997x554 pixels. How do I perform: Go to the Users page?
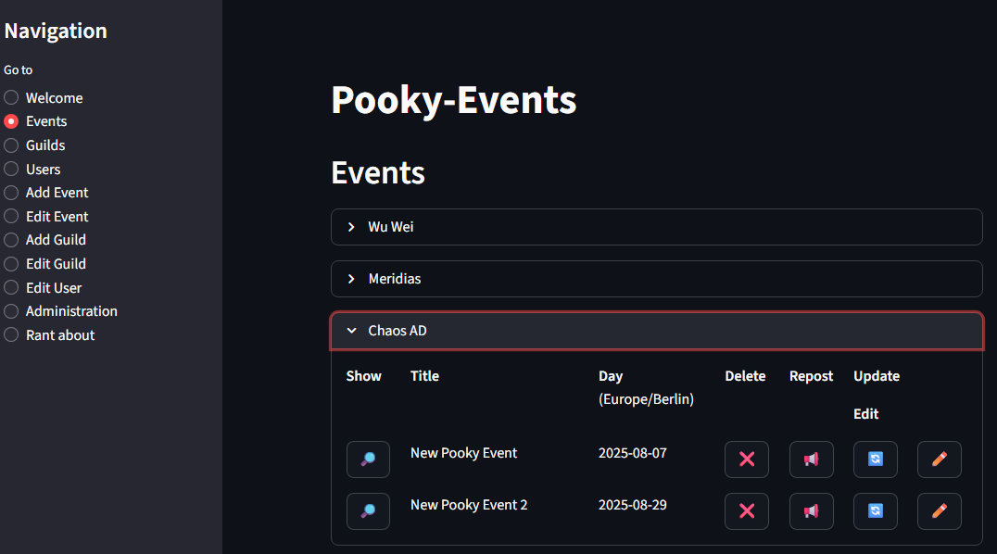point(11,170)
